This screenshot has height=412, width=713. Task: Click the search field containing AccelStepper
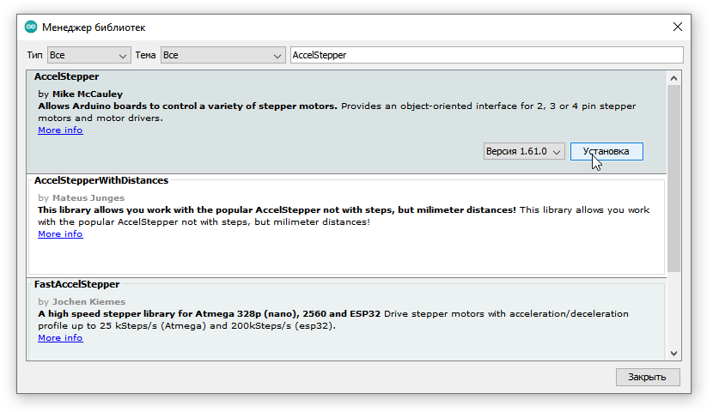click(x=485, y=55)
